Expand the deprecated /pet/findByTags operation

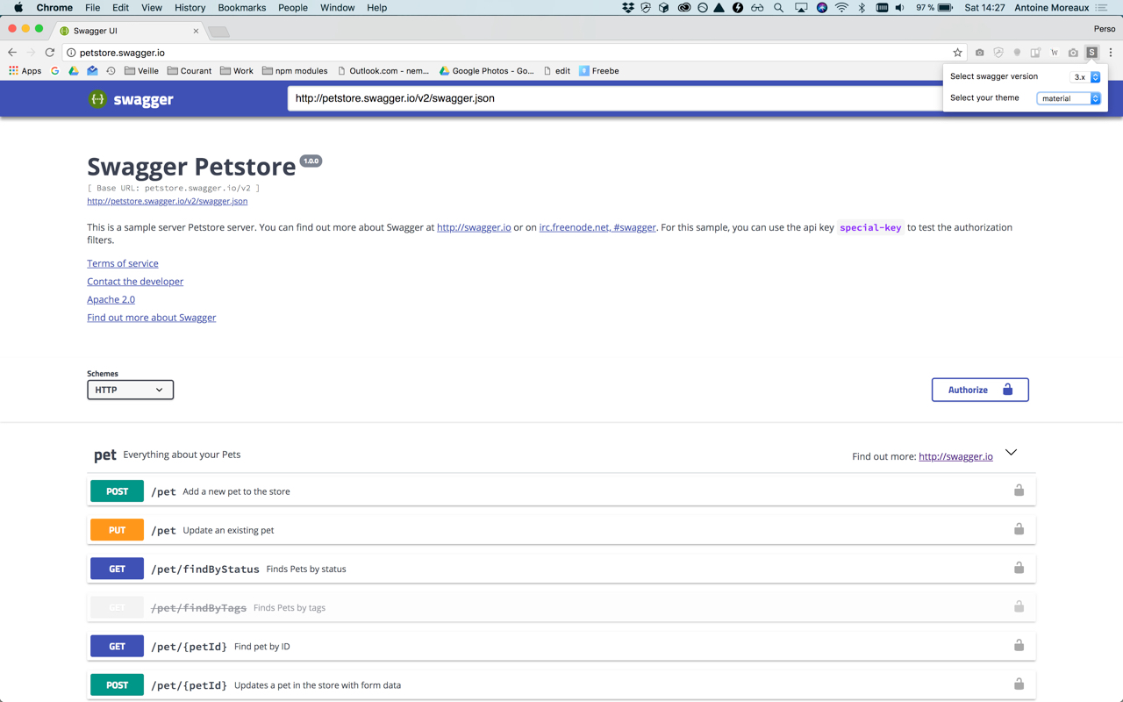point(561,606)
